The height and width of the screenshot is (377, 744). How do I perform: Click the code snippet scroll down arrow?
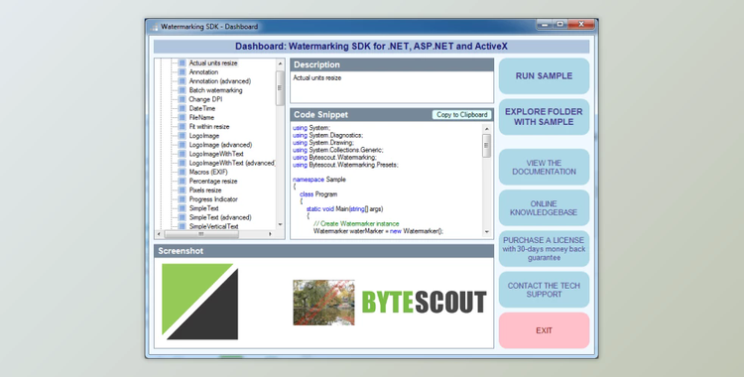pos(486,232)
